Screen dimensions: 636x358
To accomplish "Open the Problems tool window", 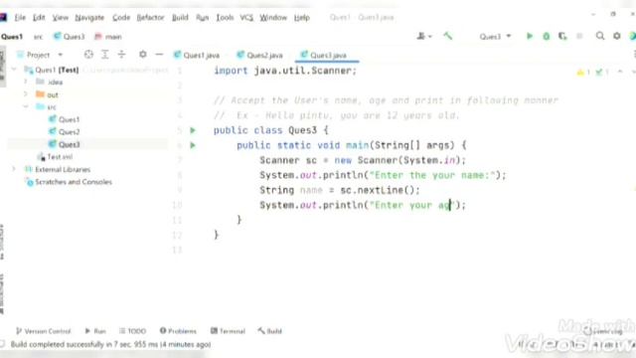I will click(x=178, y=331).
